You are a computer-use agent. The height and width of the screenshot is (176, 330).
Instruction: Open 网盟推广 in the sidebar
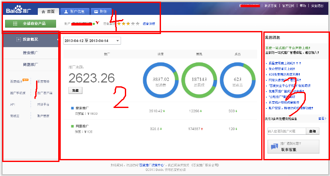(x=31, y=65)
